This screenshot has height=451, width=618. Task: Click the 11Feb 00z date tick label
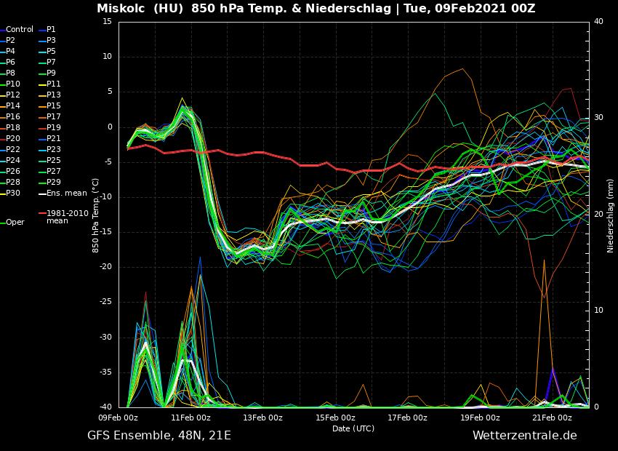point(190,418)
